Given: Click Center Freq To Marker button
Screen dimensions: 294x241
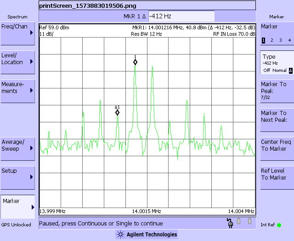Looking at the screenshot, I should click(277, 149).
